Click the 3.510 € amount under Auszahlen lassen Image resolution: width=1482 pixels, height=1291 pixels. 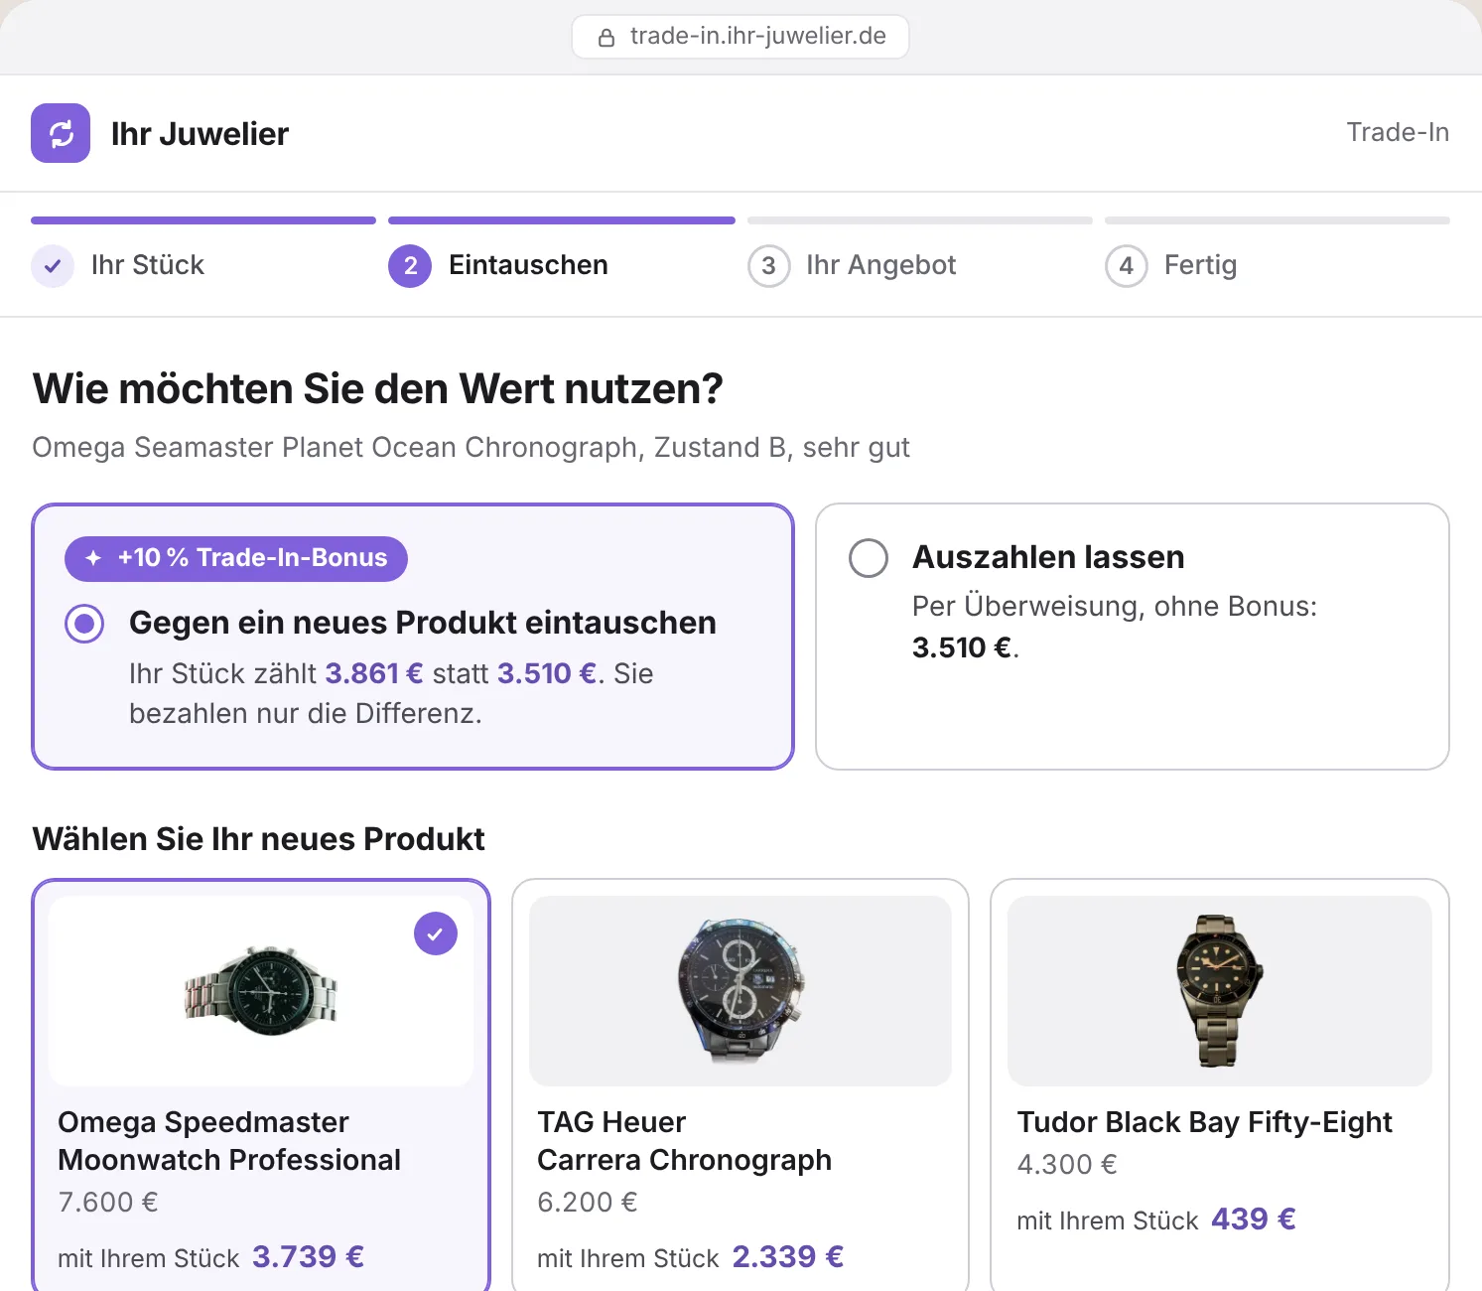962,647
